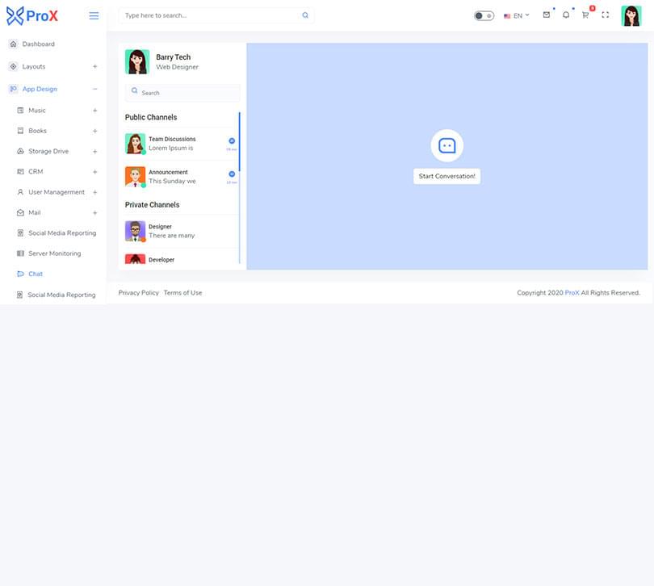The height and width of the screenshot is (586, 654).
Task: Select Server Monitoring in sidebar
Action: click(x=54, y=253)
